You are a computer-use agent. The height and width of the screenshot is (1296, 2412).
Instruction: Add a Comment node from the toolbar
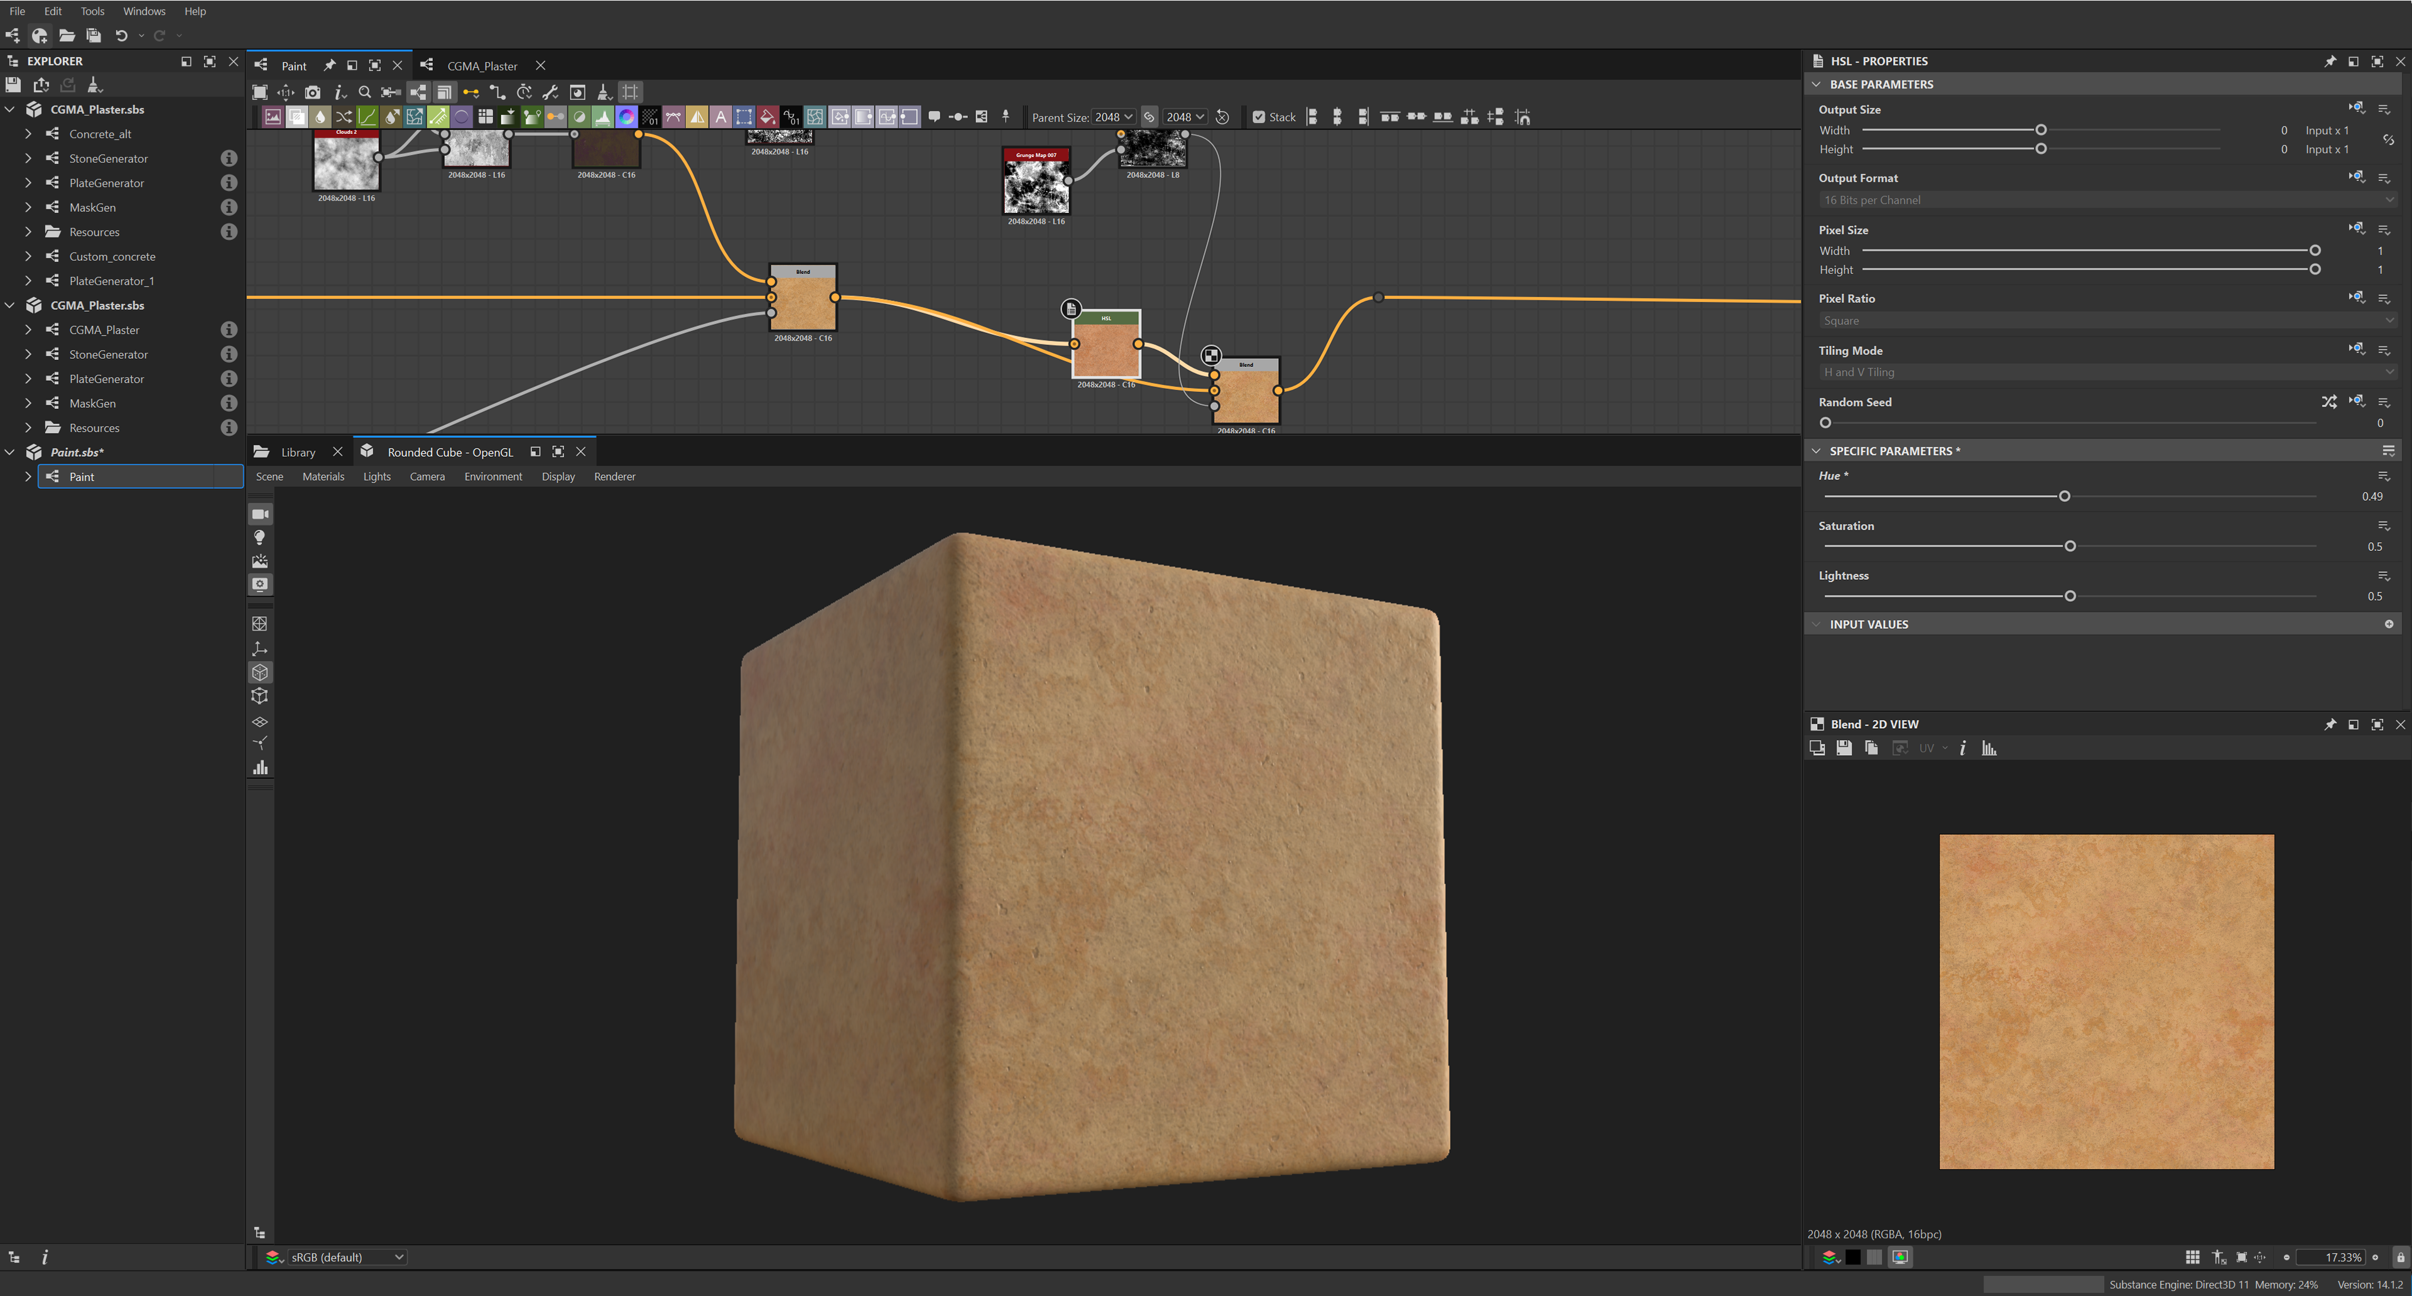[x=935, y=117]
